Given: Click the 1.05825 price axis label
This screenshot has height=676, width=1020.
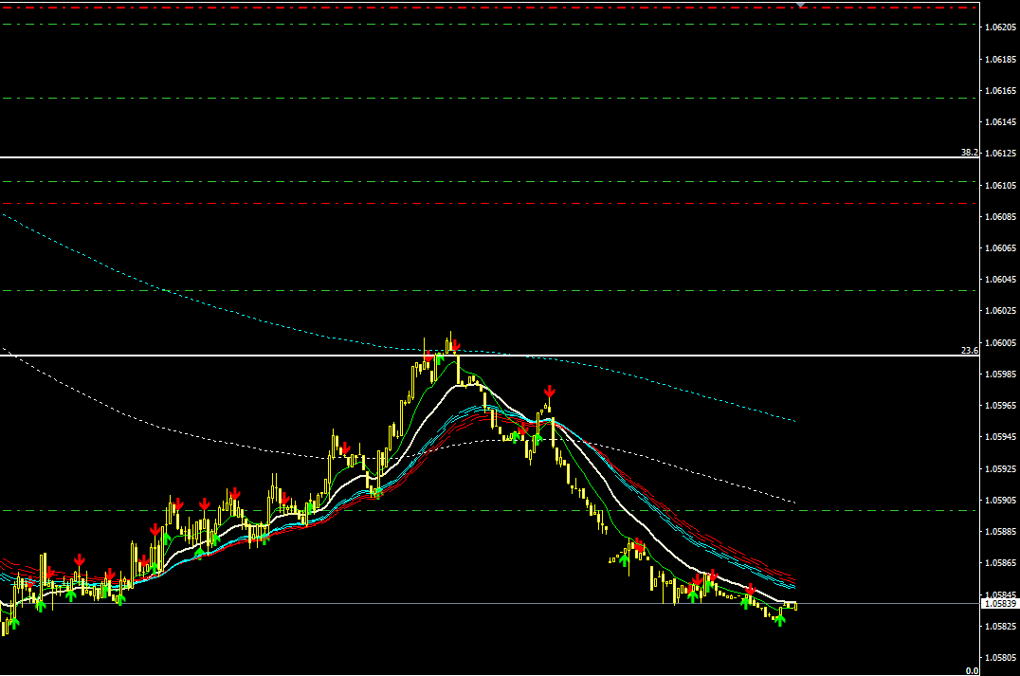Looking at the screenshot, I should click(1000, 626).
